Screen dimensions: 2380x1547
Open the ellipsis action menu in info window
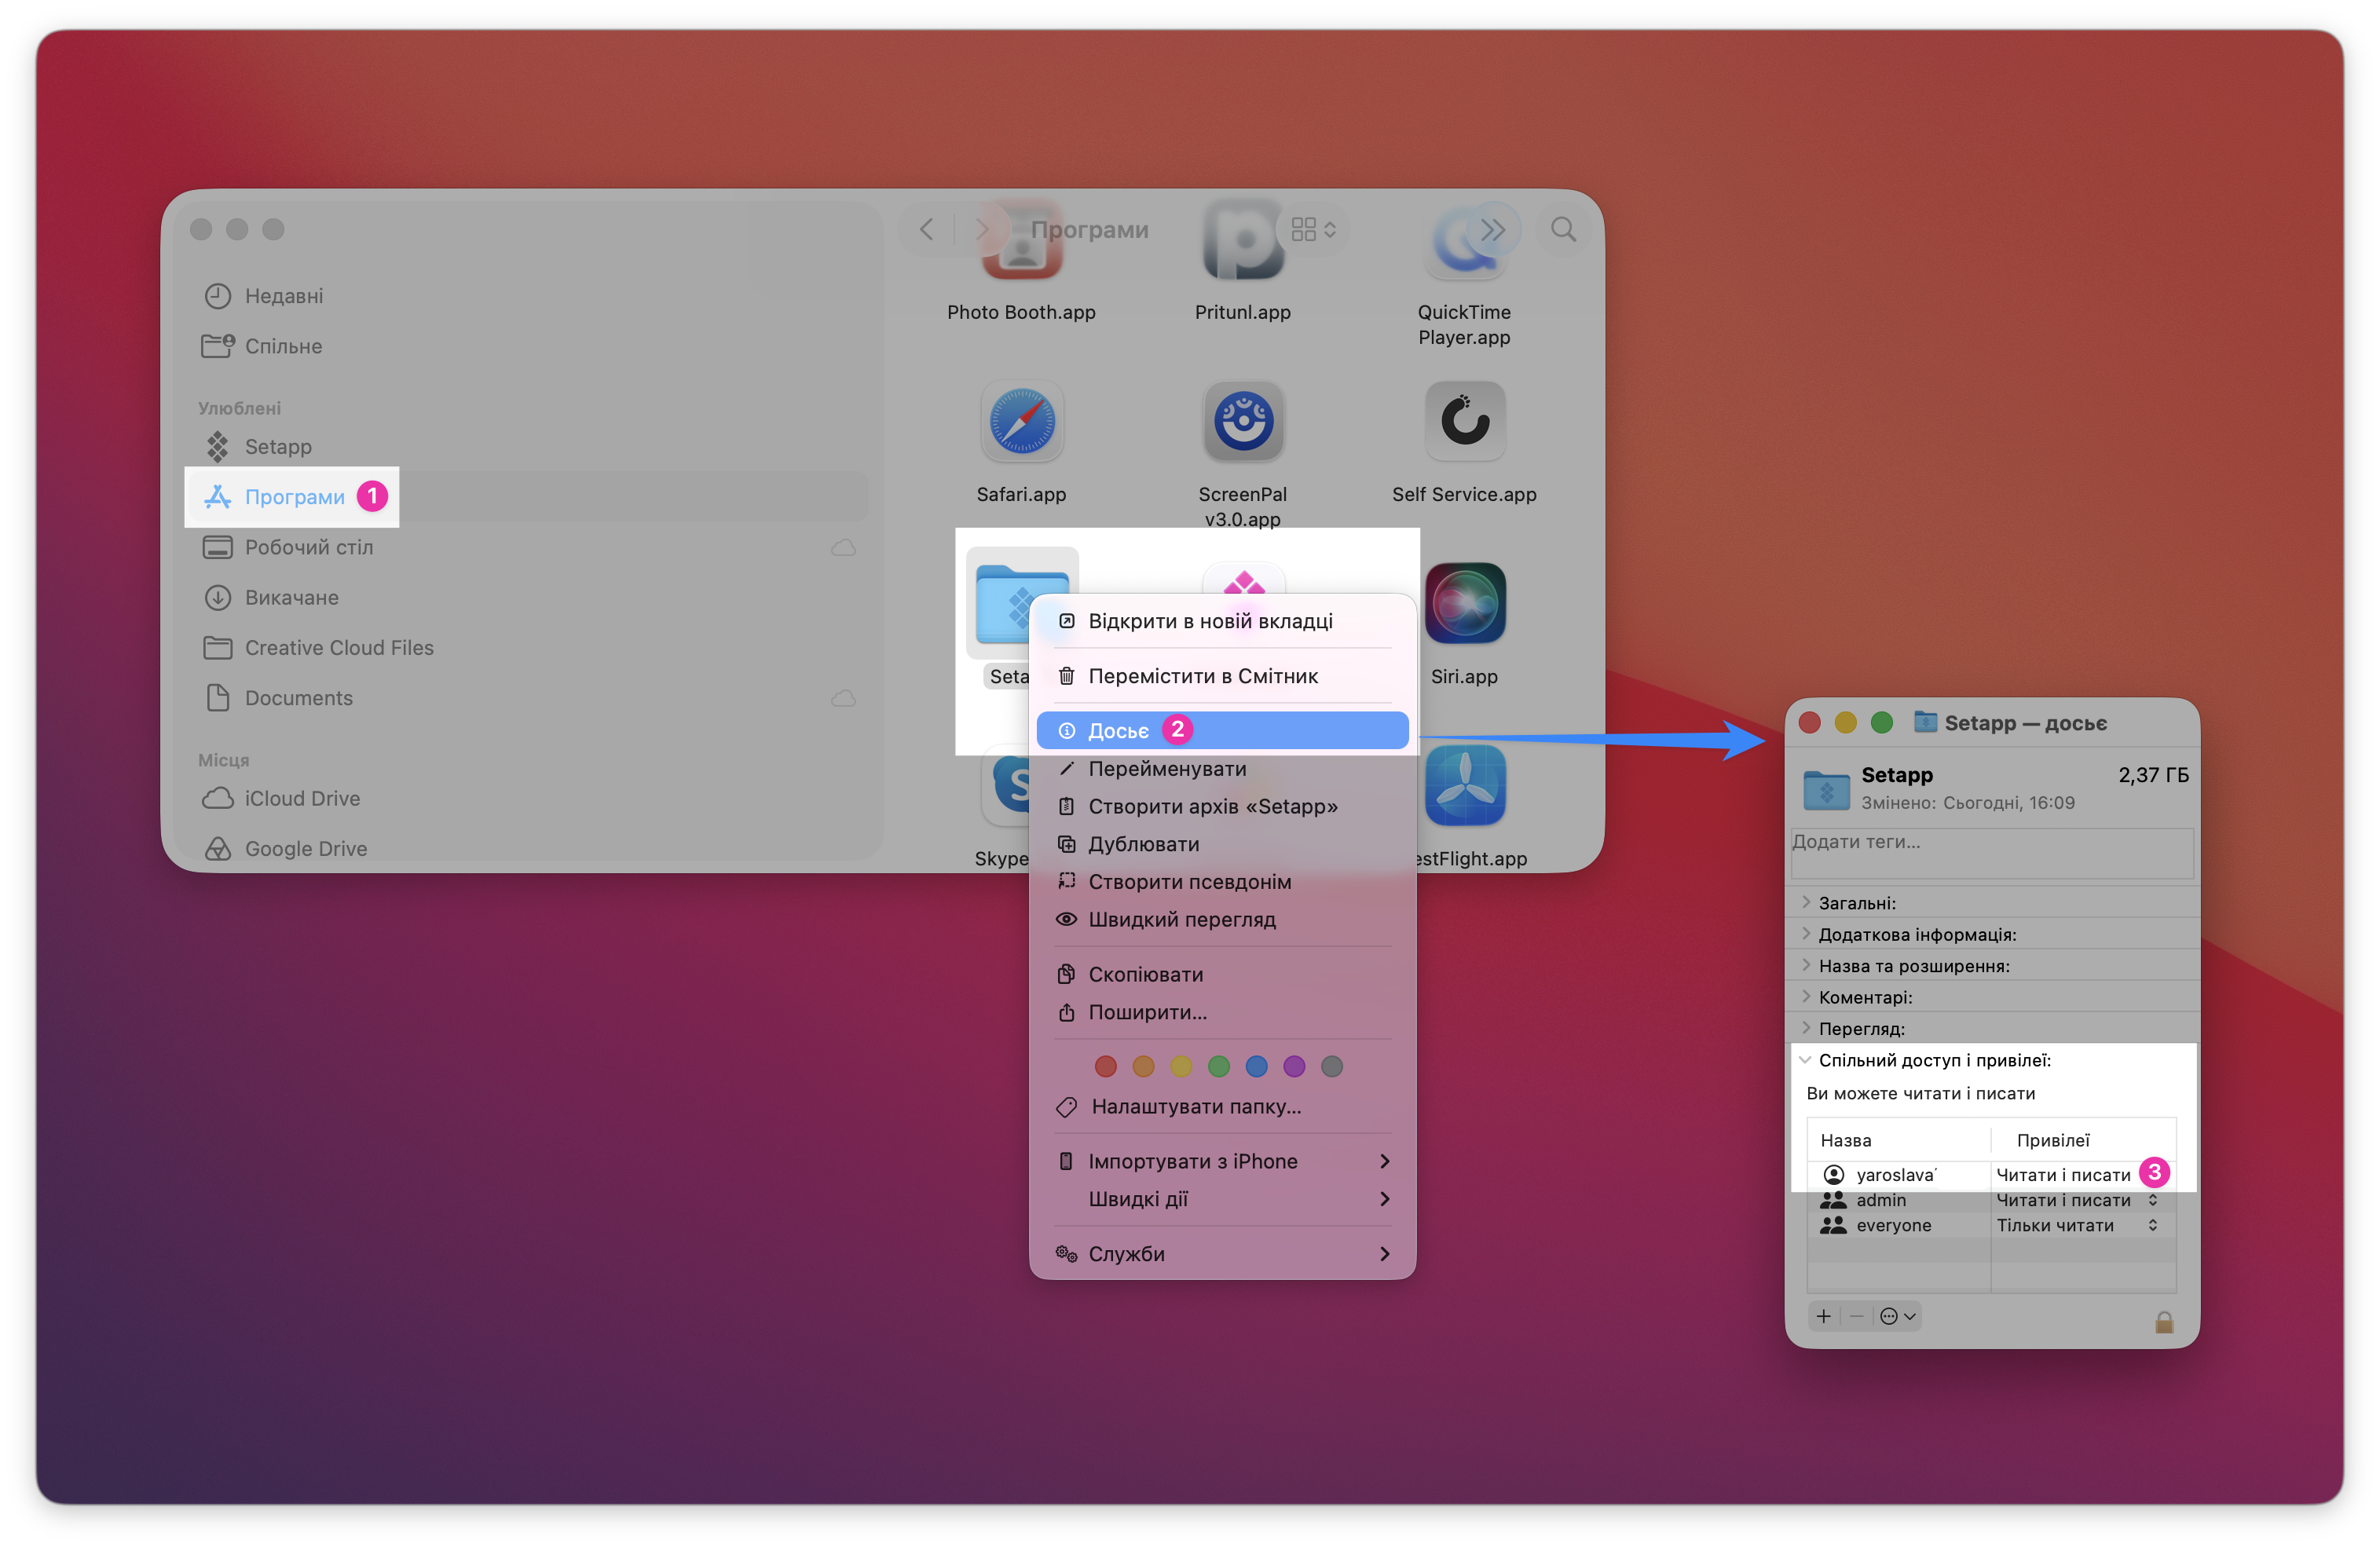(1897, 1316)
